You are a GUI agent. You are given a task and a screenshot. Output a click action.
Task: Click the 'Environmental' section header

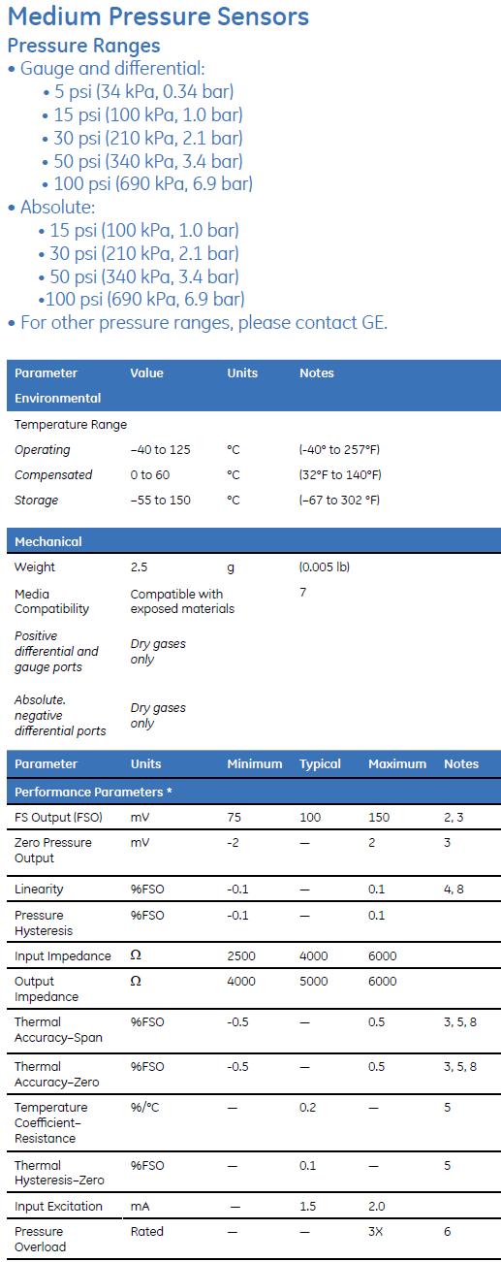(x=57, y=398)
